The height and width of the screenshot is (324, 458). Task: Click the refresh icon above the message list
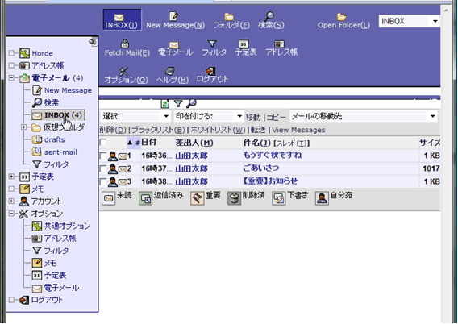(x=165, y=103)
